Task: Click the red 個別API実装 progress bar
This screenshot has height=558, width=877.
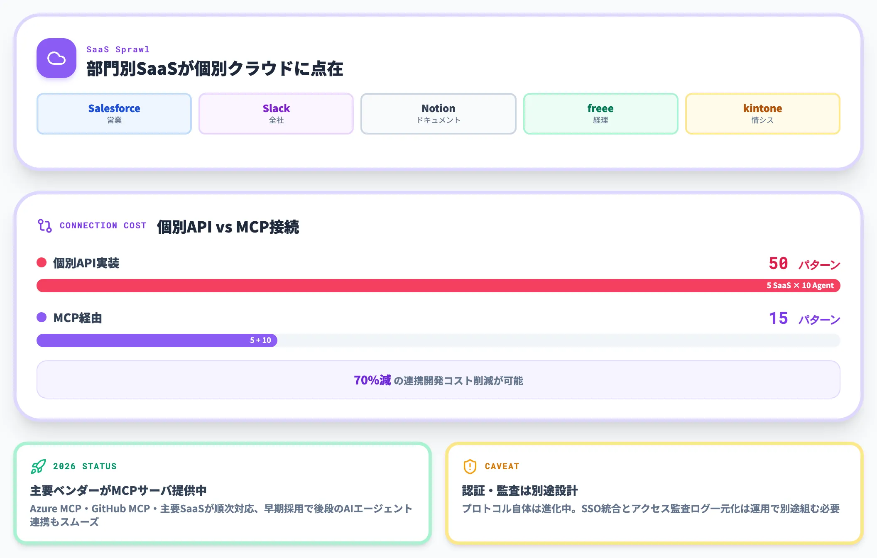Action: coord(438,286)
